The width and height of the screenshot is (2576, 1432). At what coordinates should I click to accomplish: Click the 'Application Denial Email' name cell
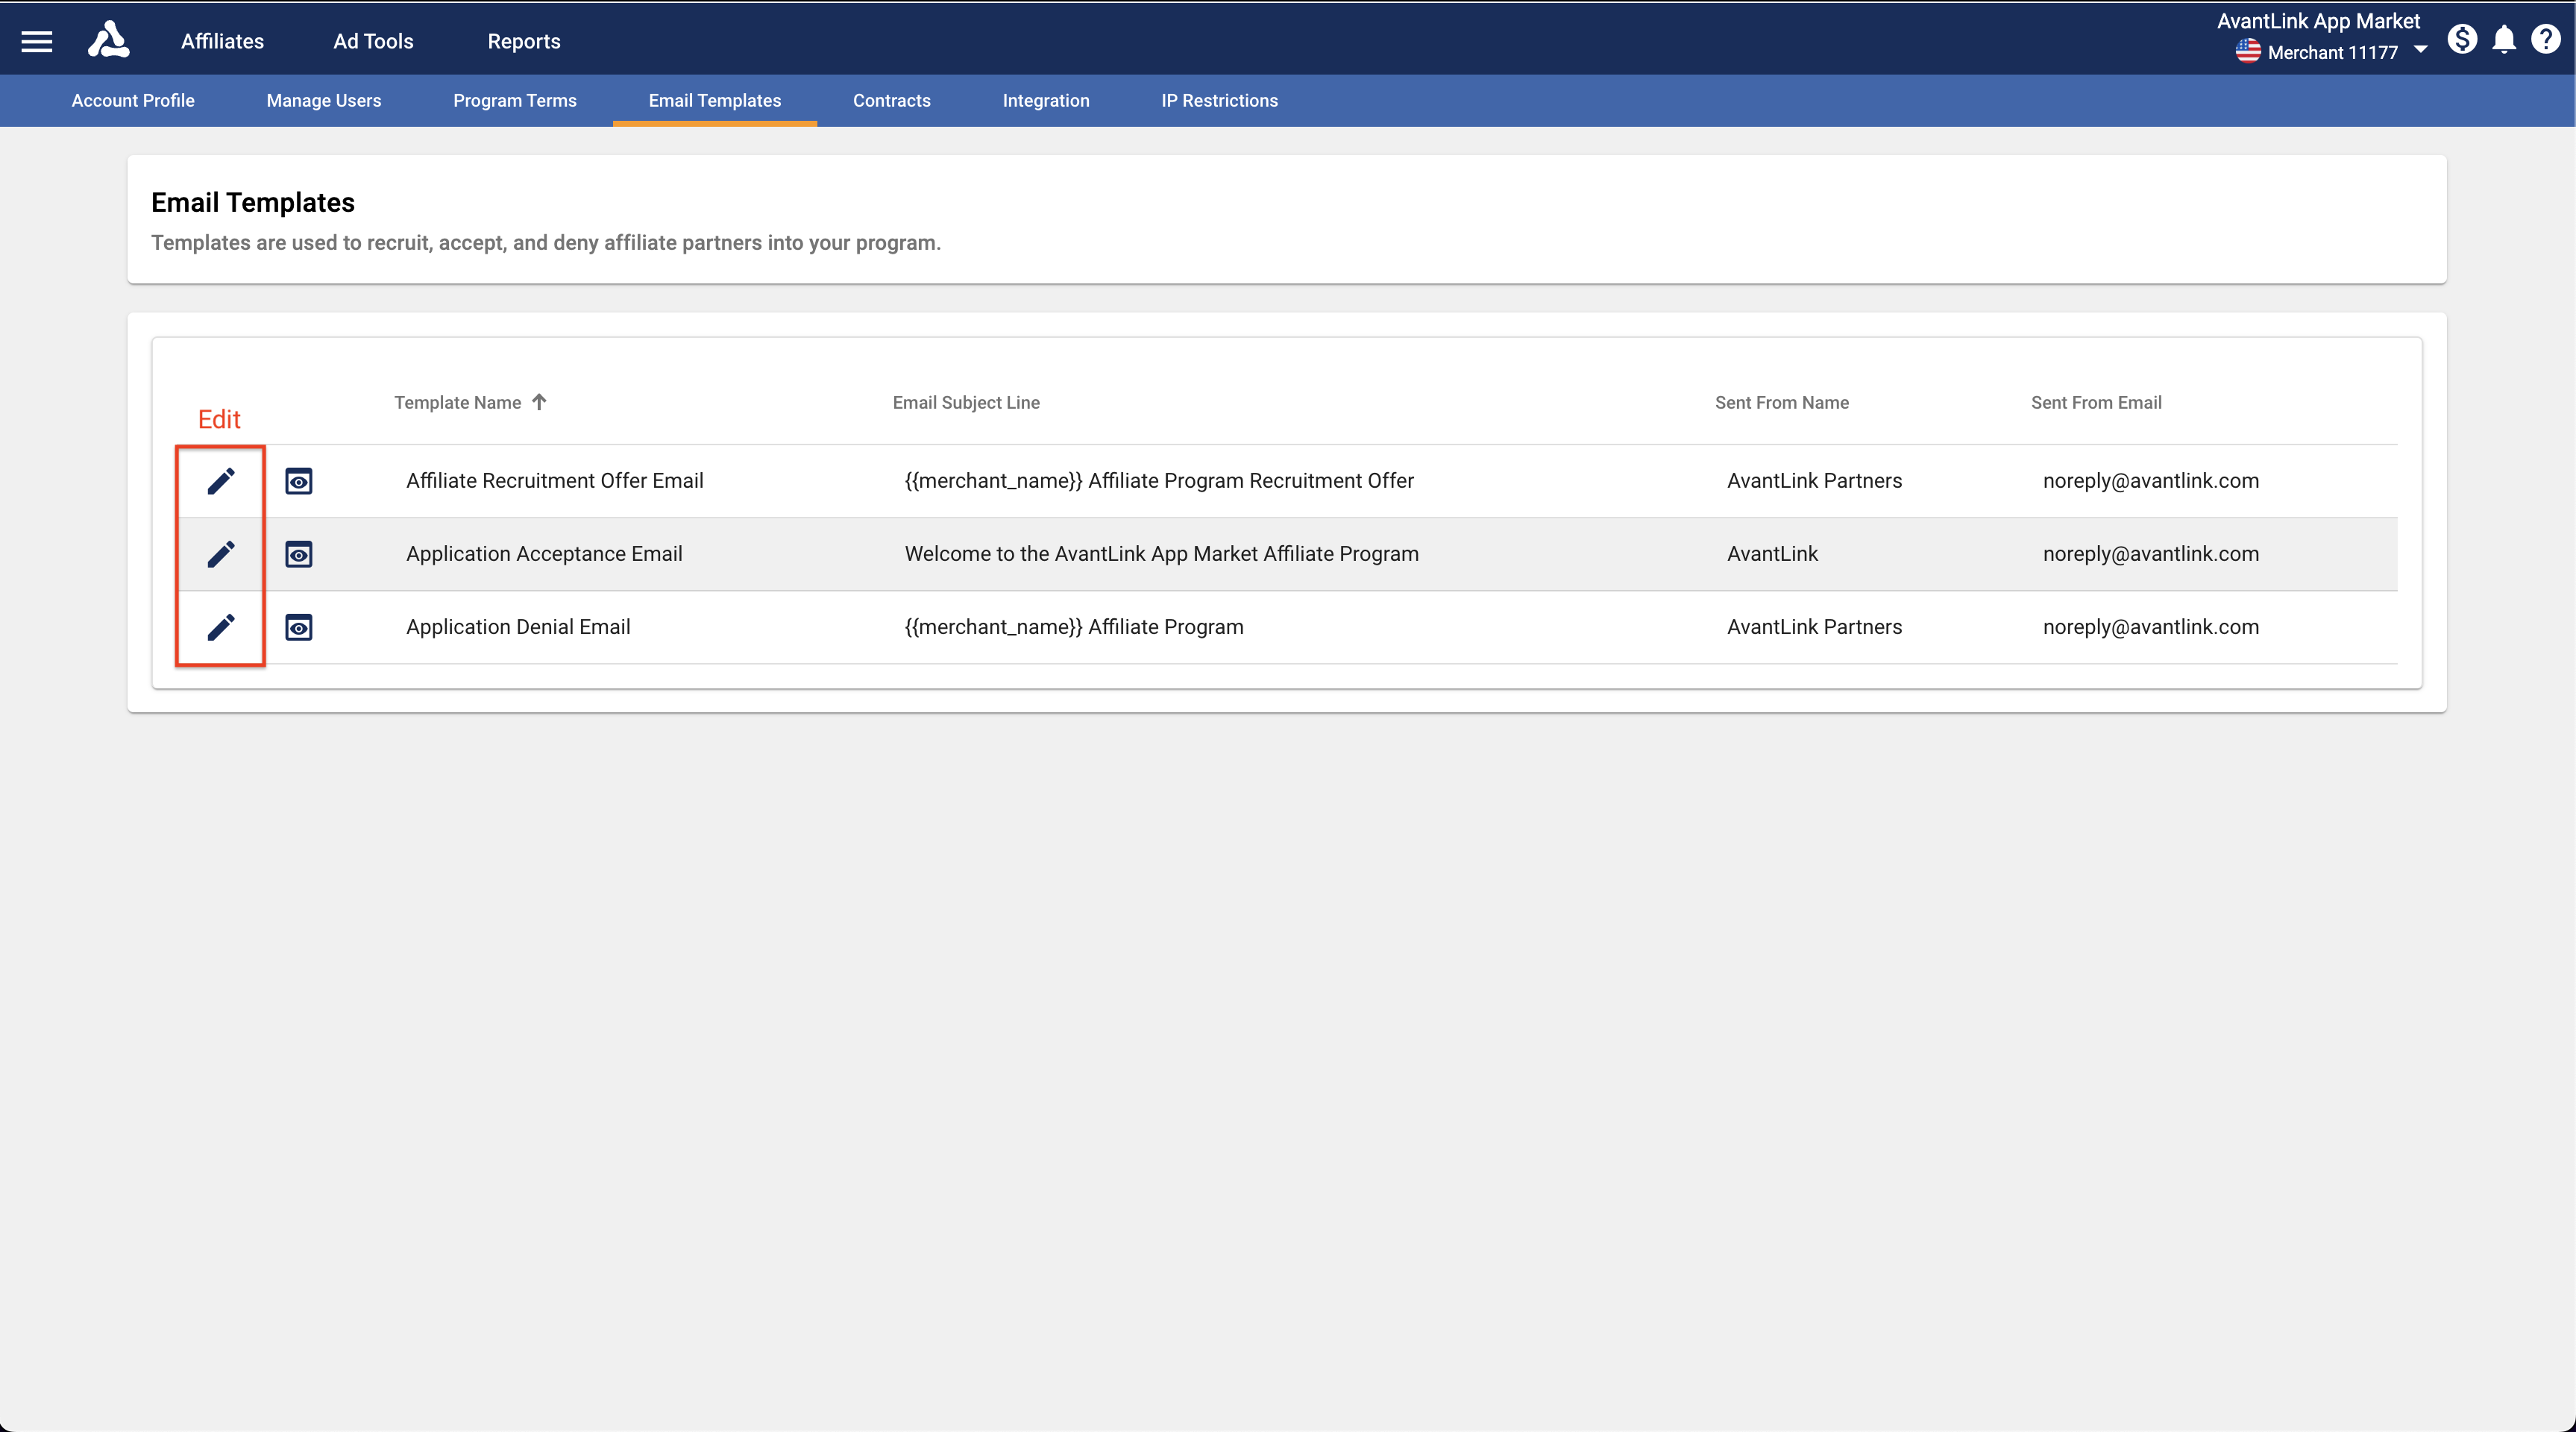pos(518,627)
